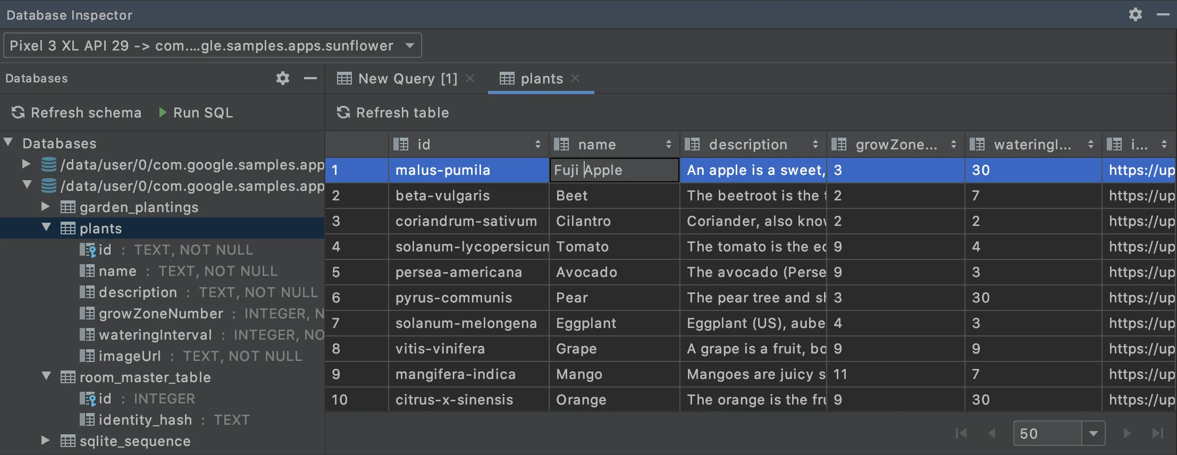Click the Refresh table icon
This screenshot has height=455, width=1177.
pos(343,112)
